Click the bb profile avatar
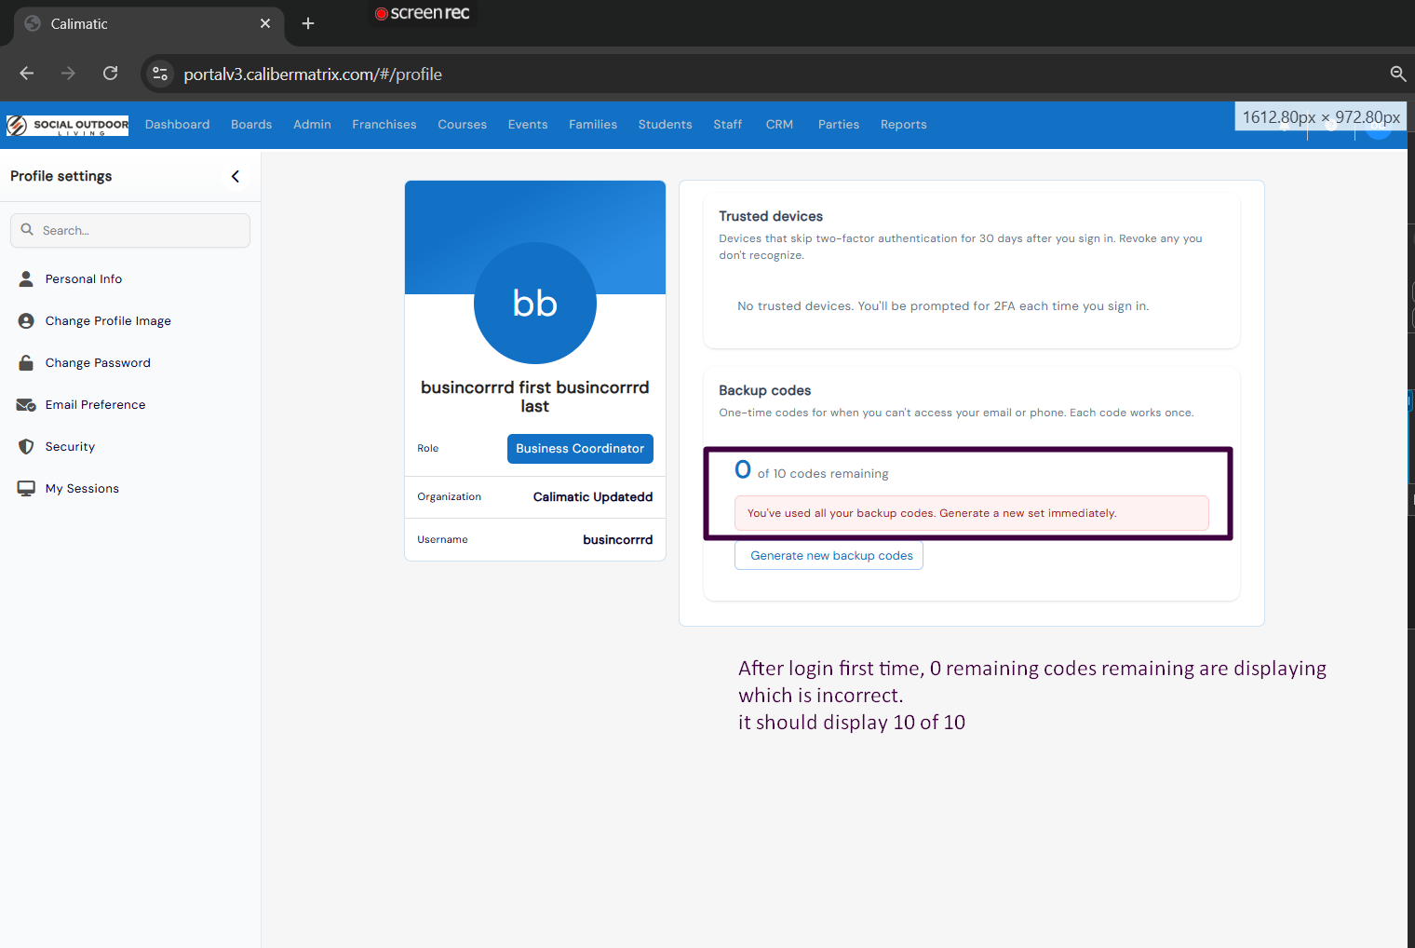1415x948 pixels. [x=535, y=304]
